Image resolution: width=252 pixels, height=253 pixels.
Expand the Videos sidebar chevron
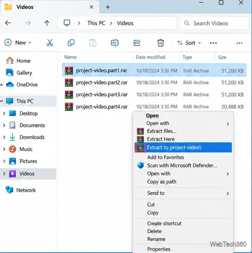(x=4, y=174)
